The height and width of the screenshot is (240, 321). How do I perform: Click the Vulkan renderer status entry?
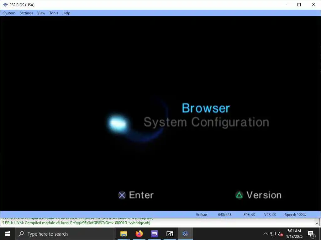201,214
